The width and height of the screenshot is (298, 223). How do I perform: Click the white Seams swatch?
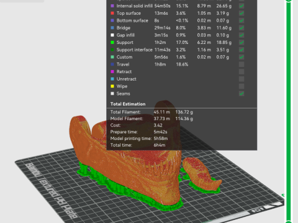pyautogui.click(x=112, y=94)
